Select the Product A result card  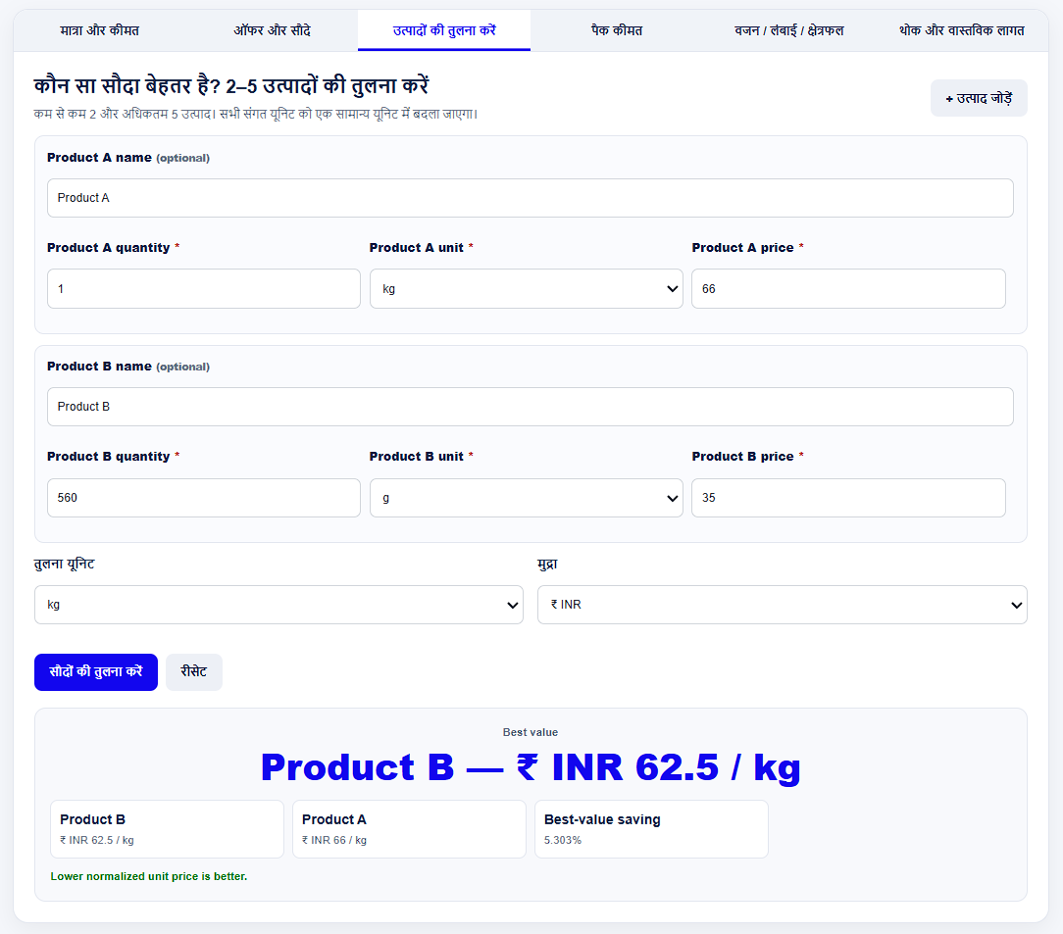click(409, 829)
